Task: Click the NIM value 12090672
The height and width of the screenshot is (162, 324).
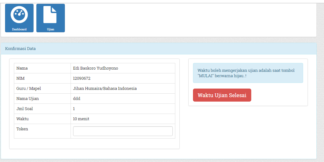Action: click(82, 78)
